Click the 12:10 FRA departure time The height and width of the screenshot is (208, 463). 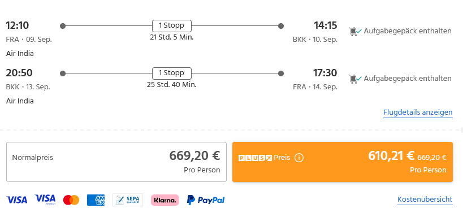(18, 25)
